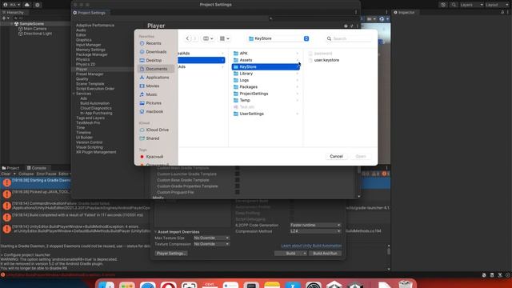
Task: Select SampleScene in the Hierarchy
Action: (32, 24)
